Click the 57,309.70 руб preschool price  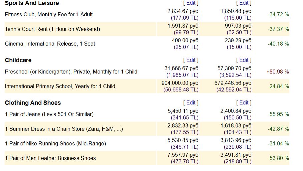click(234, 68)
